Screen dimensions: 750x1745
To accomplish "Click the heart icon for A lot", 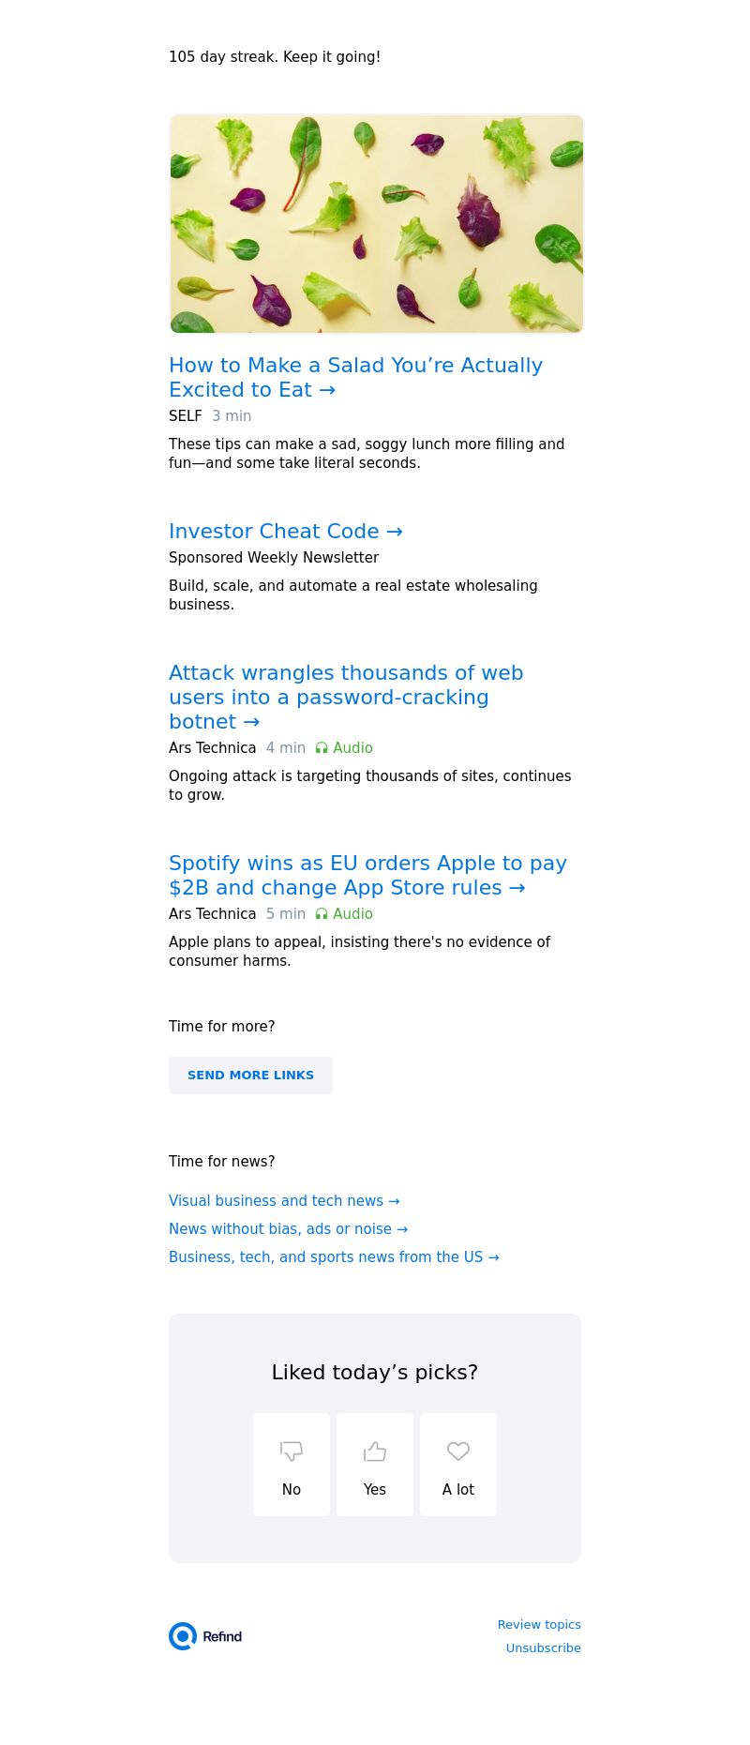I will [x=458, y=1452].
